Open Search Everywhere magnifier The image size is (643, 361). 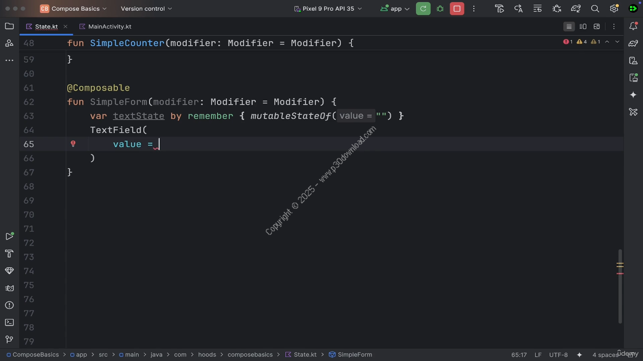point(595,9)
